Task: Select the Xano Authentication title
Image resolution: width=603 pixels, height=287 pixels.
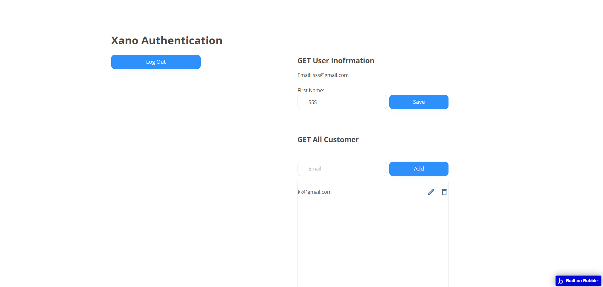Action: [x=167, y=40]
